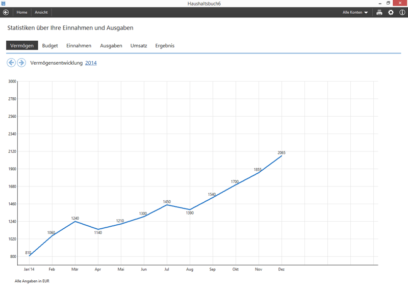
Task: Open the Home menu
Action: tap(22, 12)
